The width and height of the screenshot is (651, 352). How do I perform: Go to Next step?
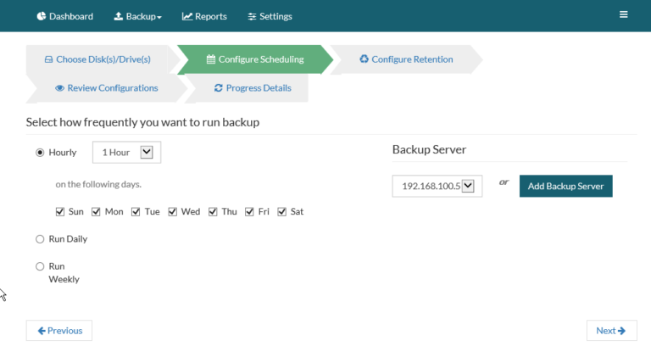tap(611, 331)
